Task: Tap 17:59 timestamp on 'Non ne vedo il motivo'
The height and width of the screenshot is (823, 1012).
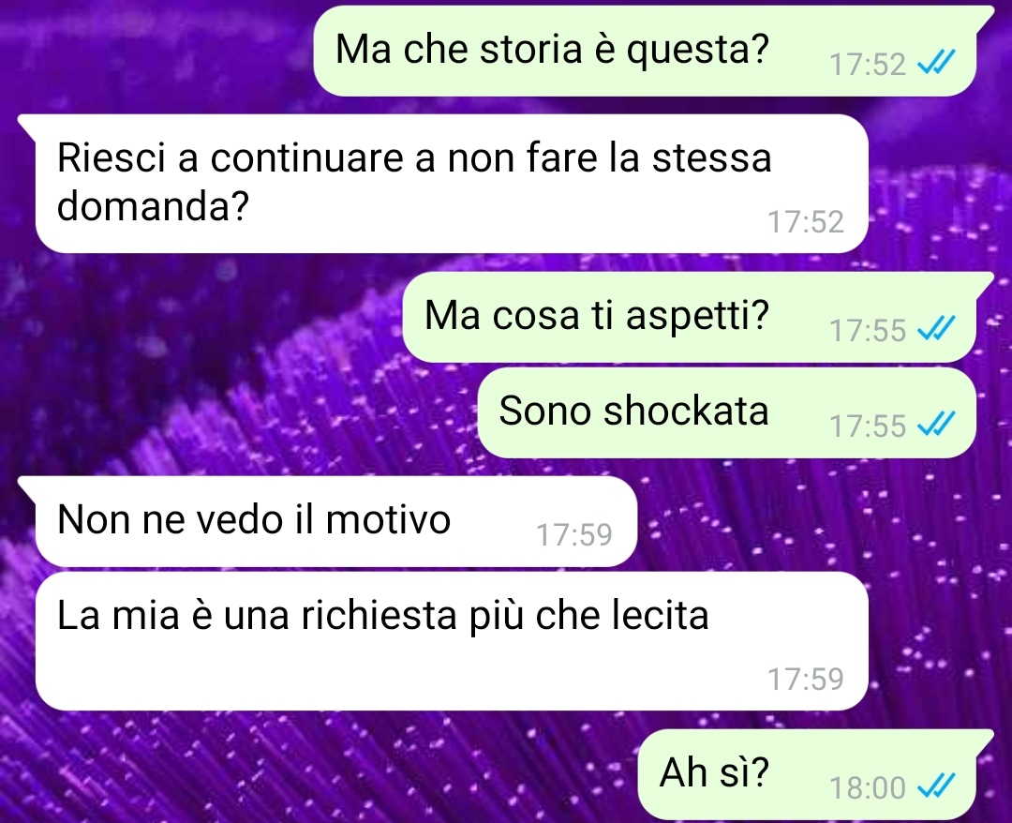Action: coord(574,534)
